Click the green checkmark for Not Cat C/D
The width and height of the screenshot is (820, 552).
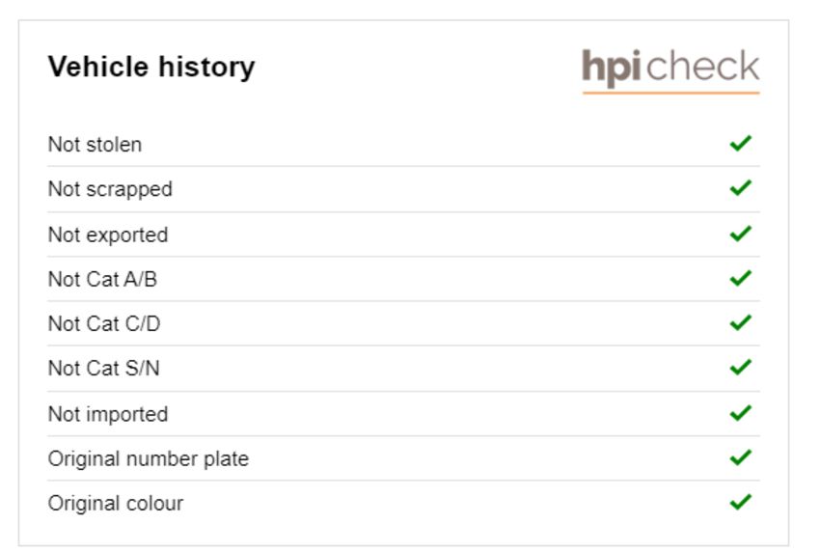point(741,323)
